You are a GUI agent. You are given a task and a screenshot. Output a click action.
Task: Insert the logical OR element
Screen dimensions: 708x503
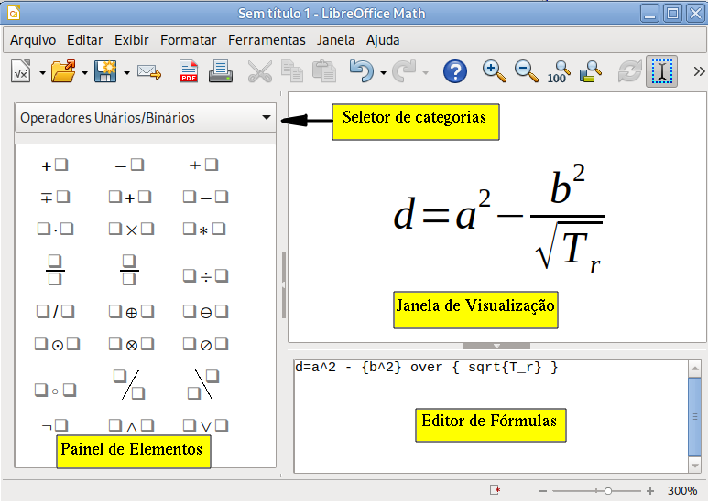205,425
